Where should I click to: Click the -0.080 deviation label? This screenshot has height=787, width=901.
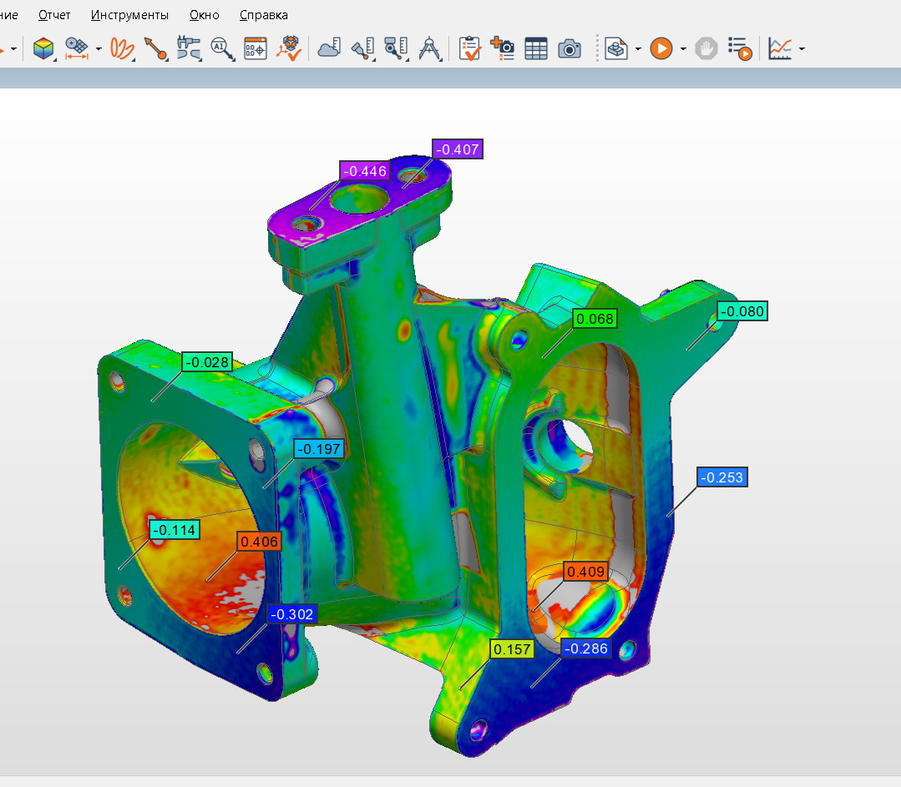point(742,311)
